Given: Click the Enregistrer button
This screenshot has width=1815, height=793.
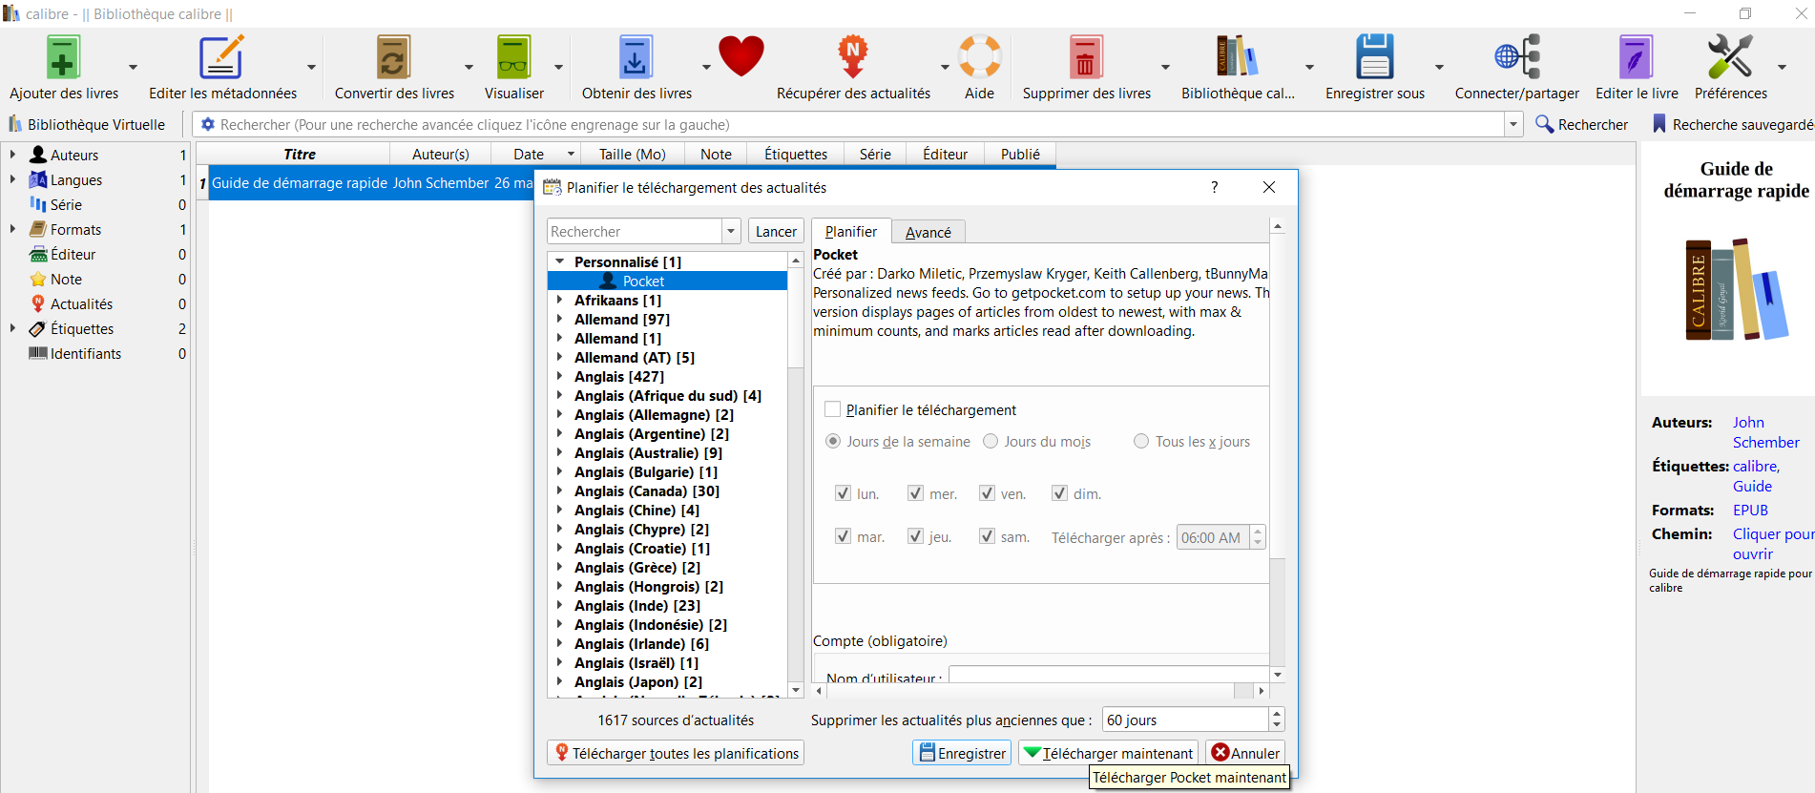Looking at the screenshot, I should (962, 753).
